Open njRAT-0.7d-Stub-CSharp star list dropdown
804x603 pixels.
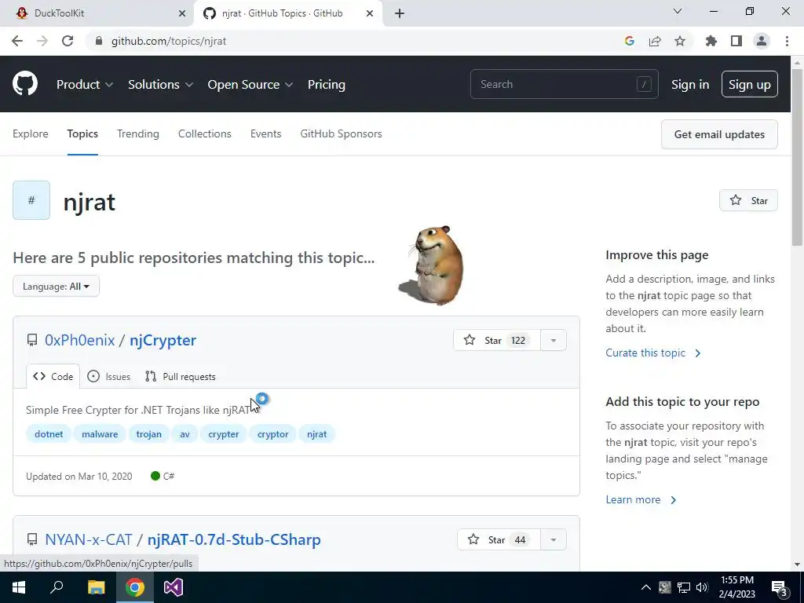point(554,540)
